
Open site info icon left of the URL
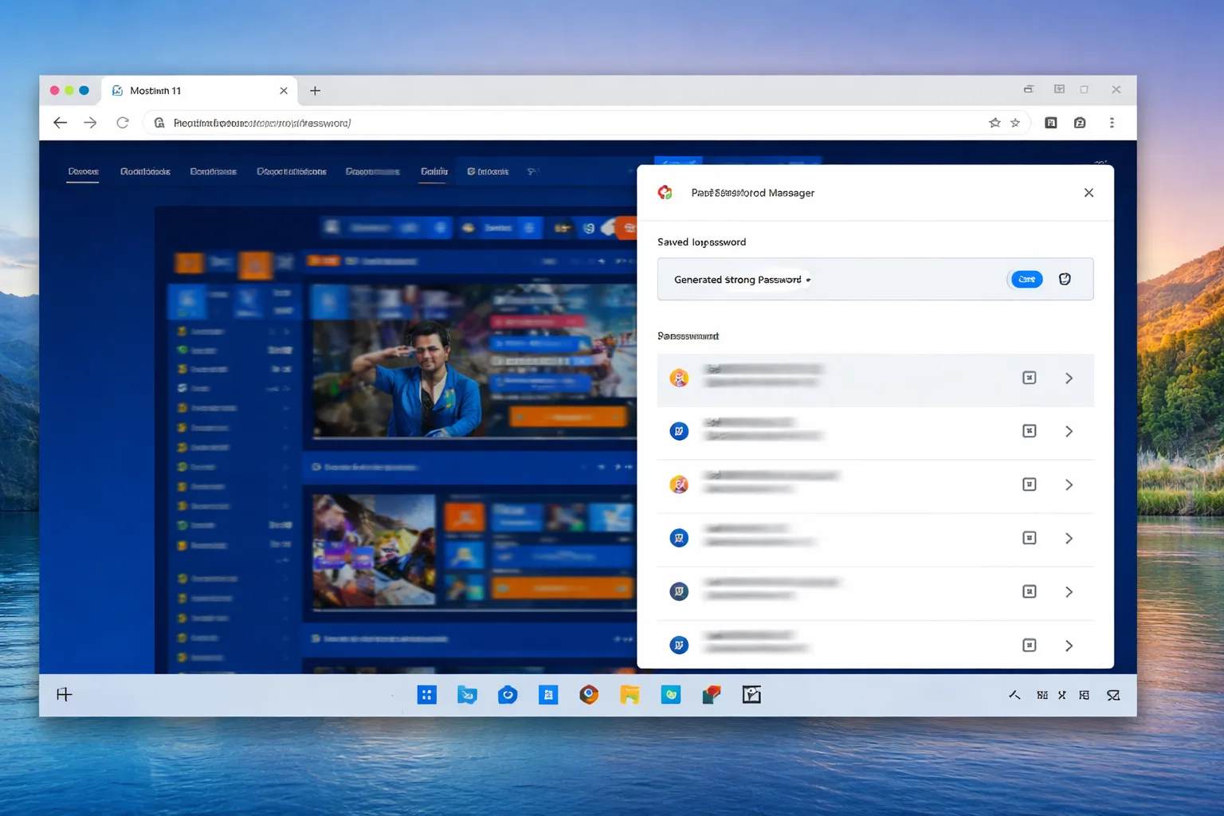159,123
